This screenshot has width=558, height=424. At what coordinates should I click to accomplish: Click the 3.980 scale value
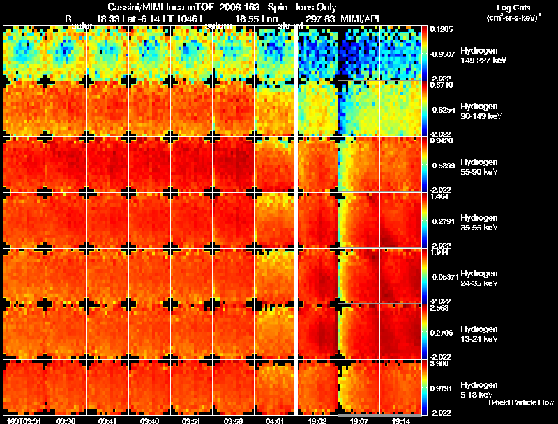point(439,363)
